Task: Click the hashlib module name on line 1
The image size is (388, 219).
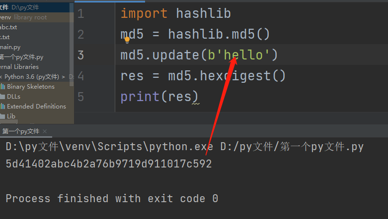Action: tap(203, 13)
